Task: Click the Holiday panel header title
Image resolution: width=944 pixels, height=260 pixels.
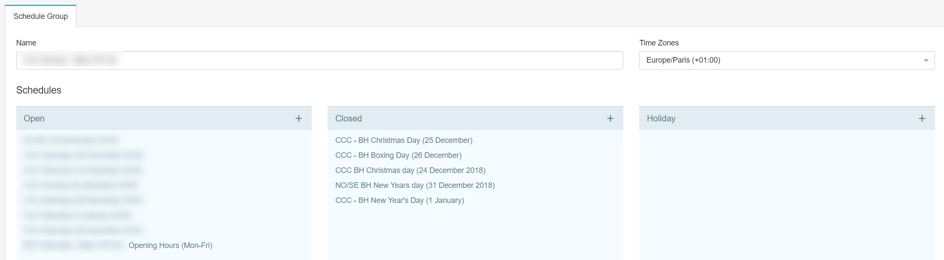Action: tap(661, 118)
